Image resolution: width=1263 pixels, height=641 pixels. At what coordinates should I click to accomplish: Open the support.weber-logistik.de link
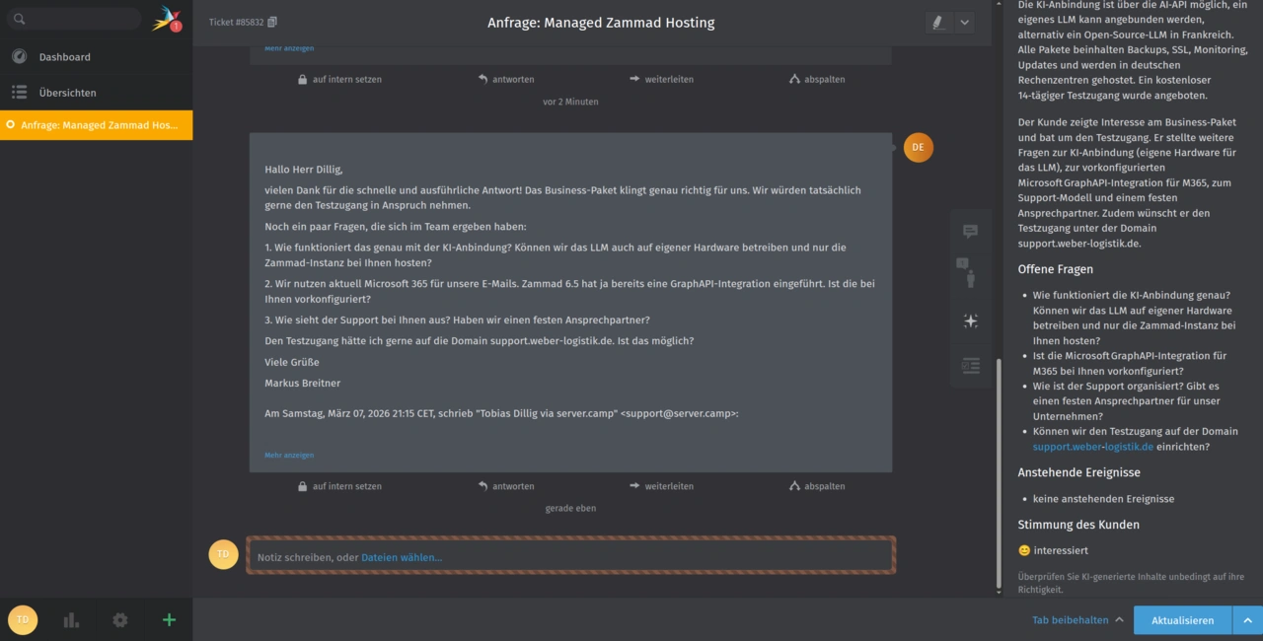coord(1093,446)
